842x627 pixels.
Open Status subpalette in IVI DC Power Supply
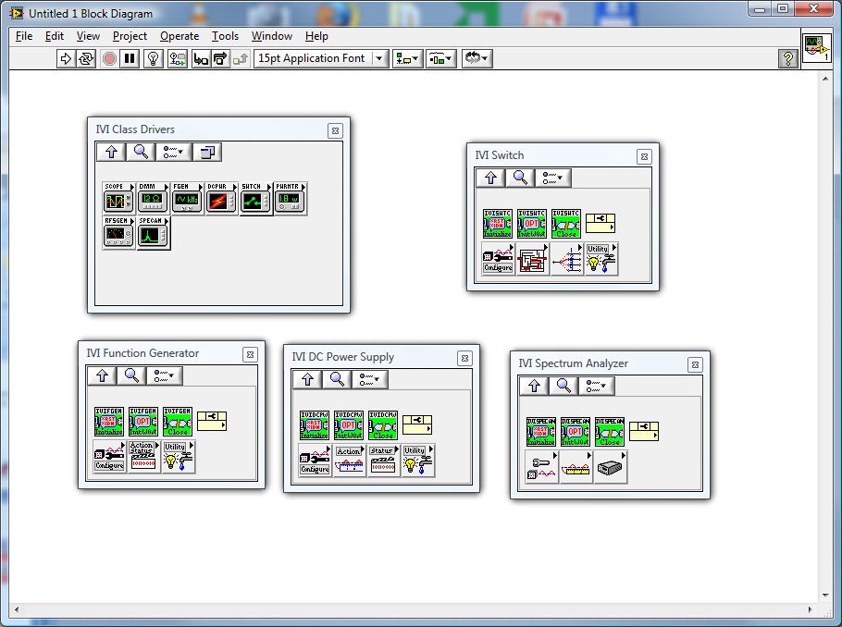click(383, 461)
